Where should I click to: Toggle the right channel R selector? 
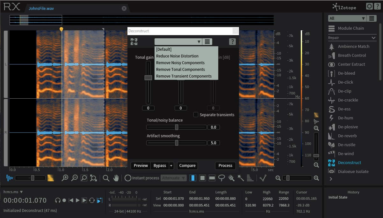click(x=5, y=132)
